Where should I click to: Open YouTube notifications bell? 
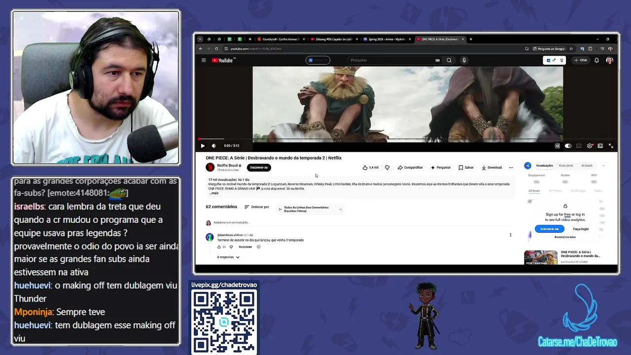tap(596, 60)
